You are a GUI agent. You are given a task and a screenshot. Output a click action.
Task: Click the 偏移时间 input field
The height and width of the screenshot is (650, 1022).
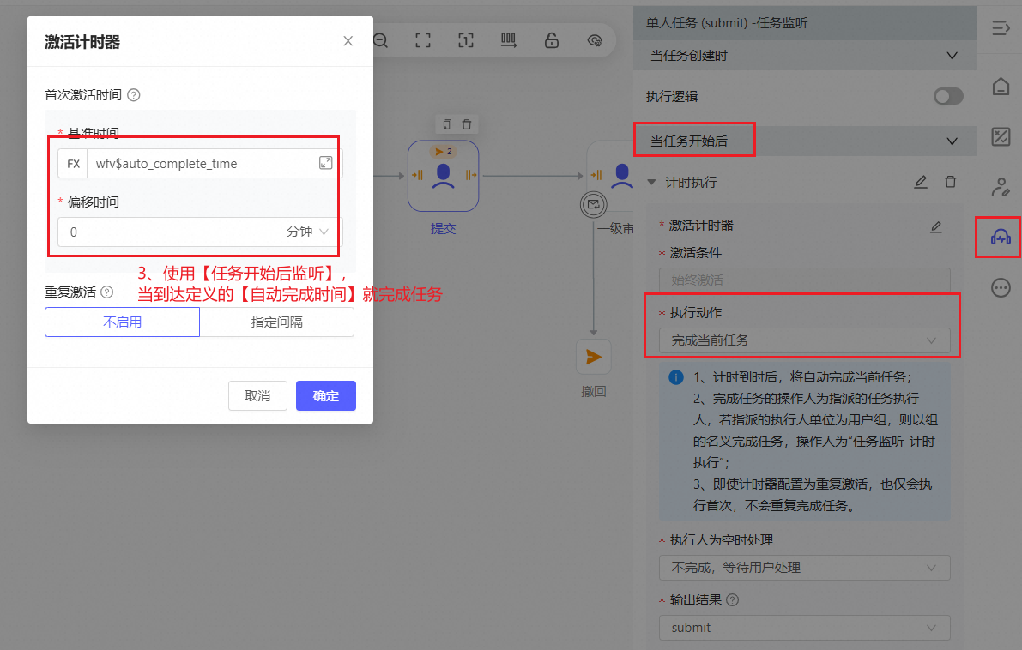coord(166,232)
